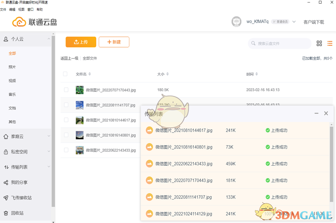Open the 文件 menu

(3, 9)
